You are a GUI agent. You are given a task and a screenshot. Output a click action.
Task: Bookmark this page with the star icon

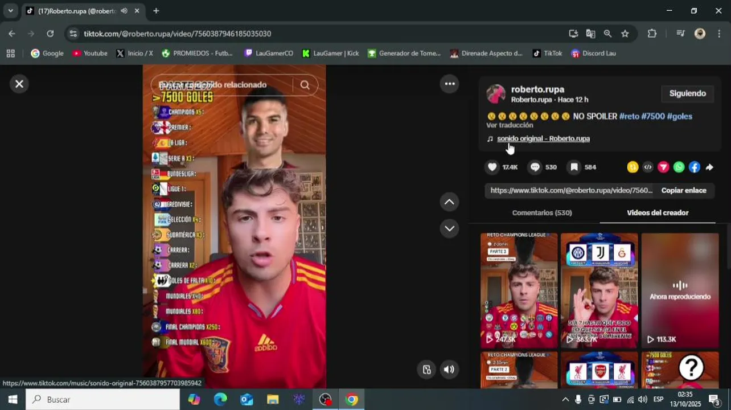click(625, 34)
